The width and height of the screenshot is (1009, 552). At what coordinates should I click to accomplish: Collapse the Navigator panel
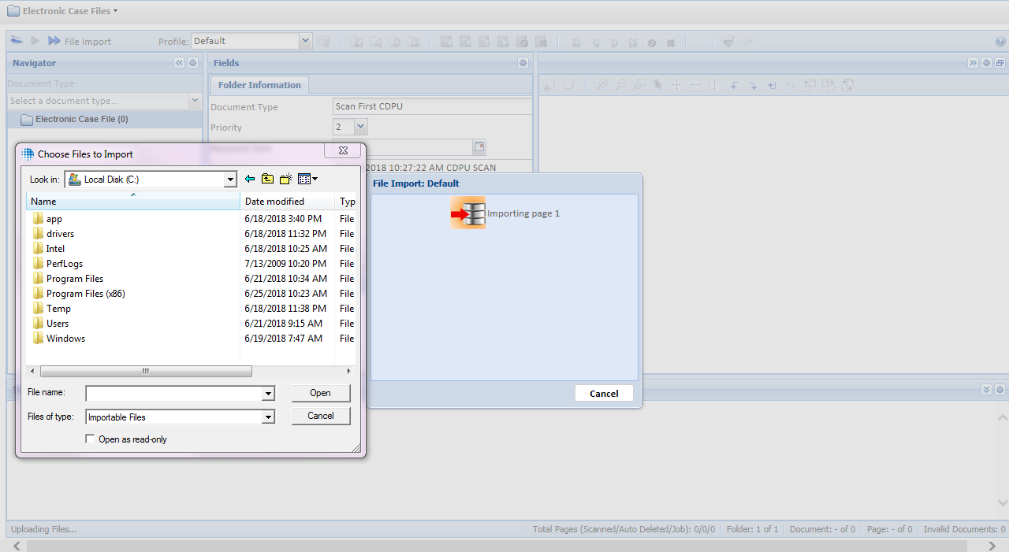179,63
